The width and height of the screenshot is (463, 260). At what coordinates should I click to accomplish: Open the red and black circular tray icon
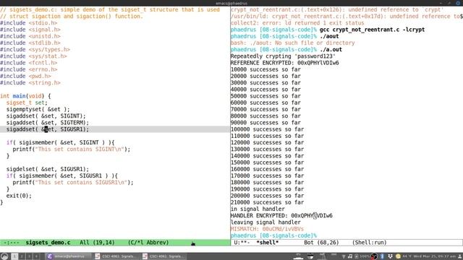[374, 256]
